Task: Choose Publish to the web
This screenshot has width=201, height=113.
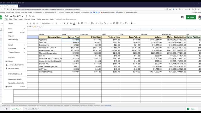Action: 15,74
